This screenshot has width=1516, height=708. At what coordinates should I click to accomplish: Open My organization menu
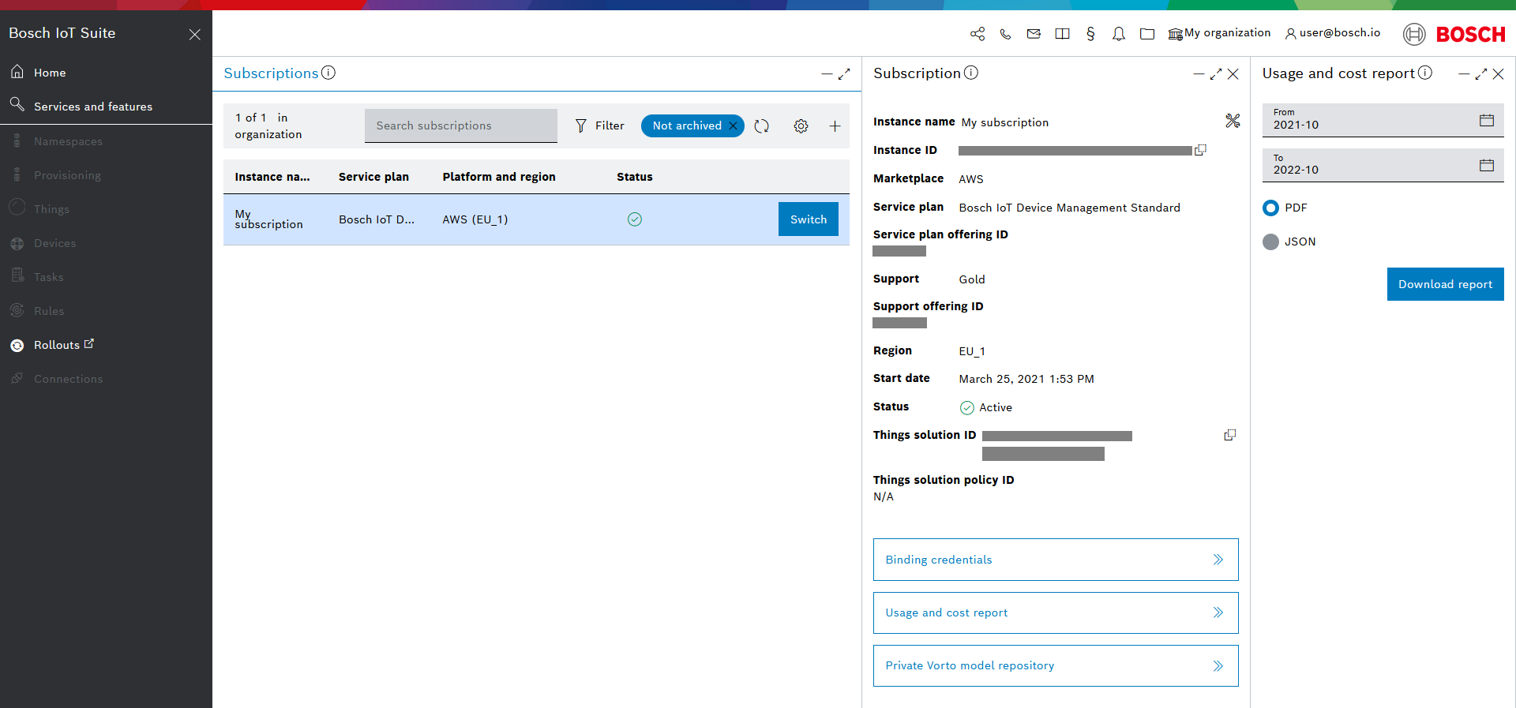click(1220, 33)
